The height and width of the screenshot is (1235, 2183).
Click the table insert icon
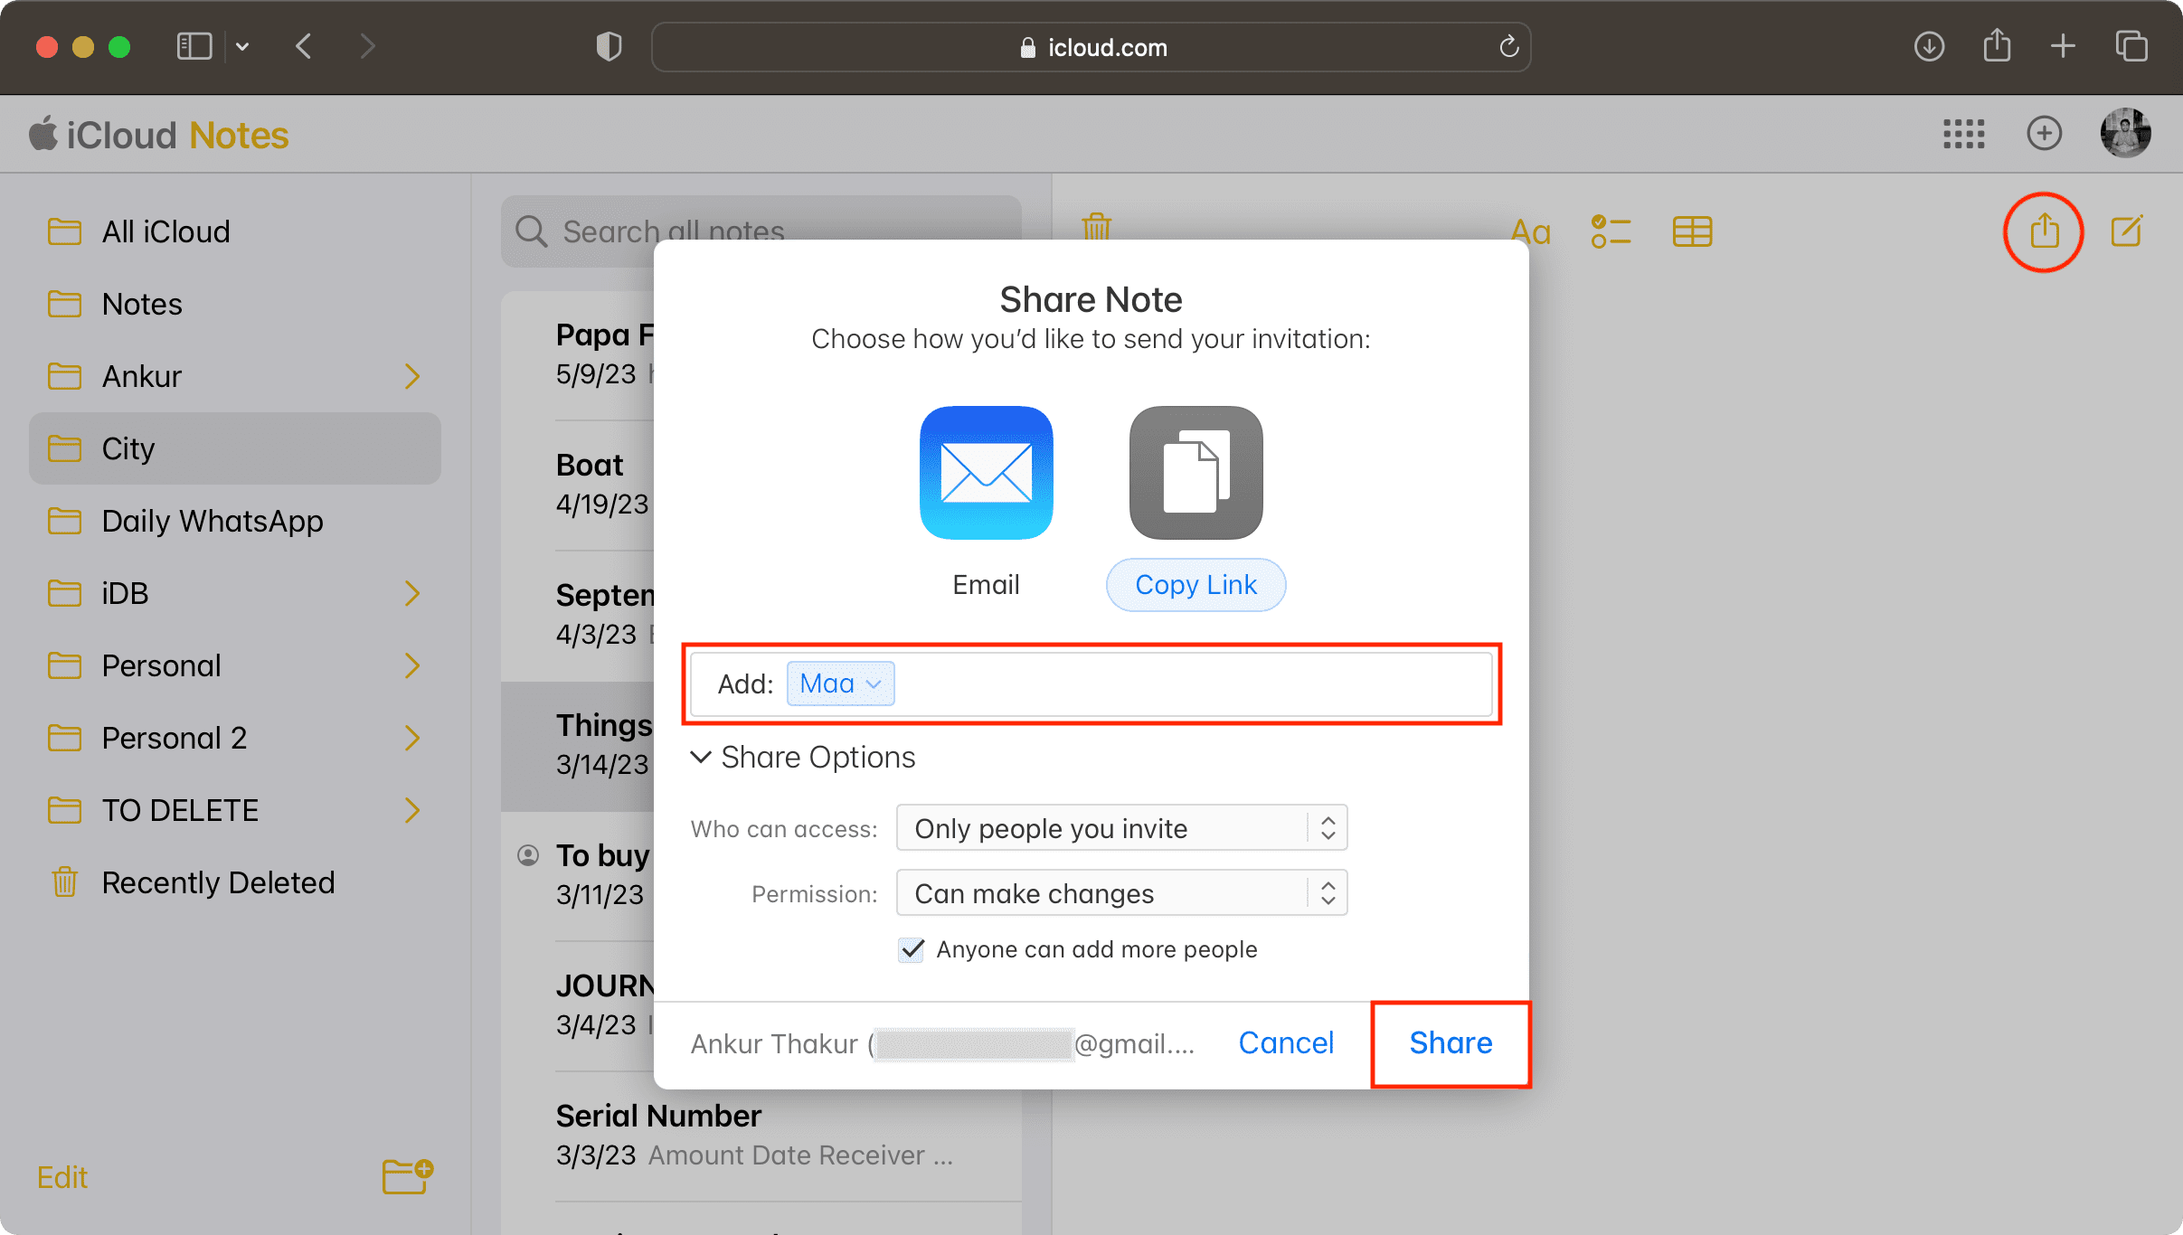1691,230
